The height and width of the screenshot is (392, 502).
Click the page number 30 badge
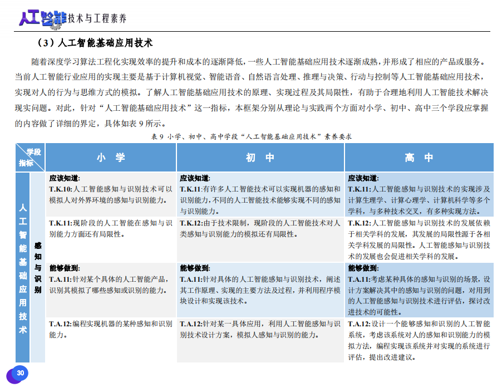pos(19,373)
